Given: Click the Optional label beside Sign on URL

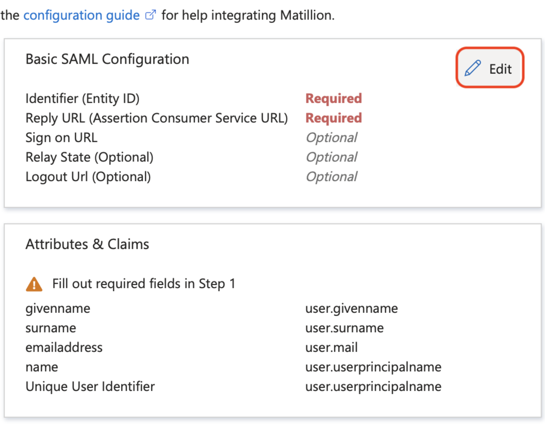Looking at the screenshot, I should pos(331,137).
